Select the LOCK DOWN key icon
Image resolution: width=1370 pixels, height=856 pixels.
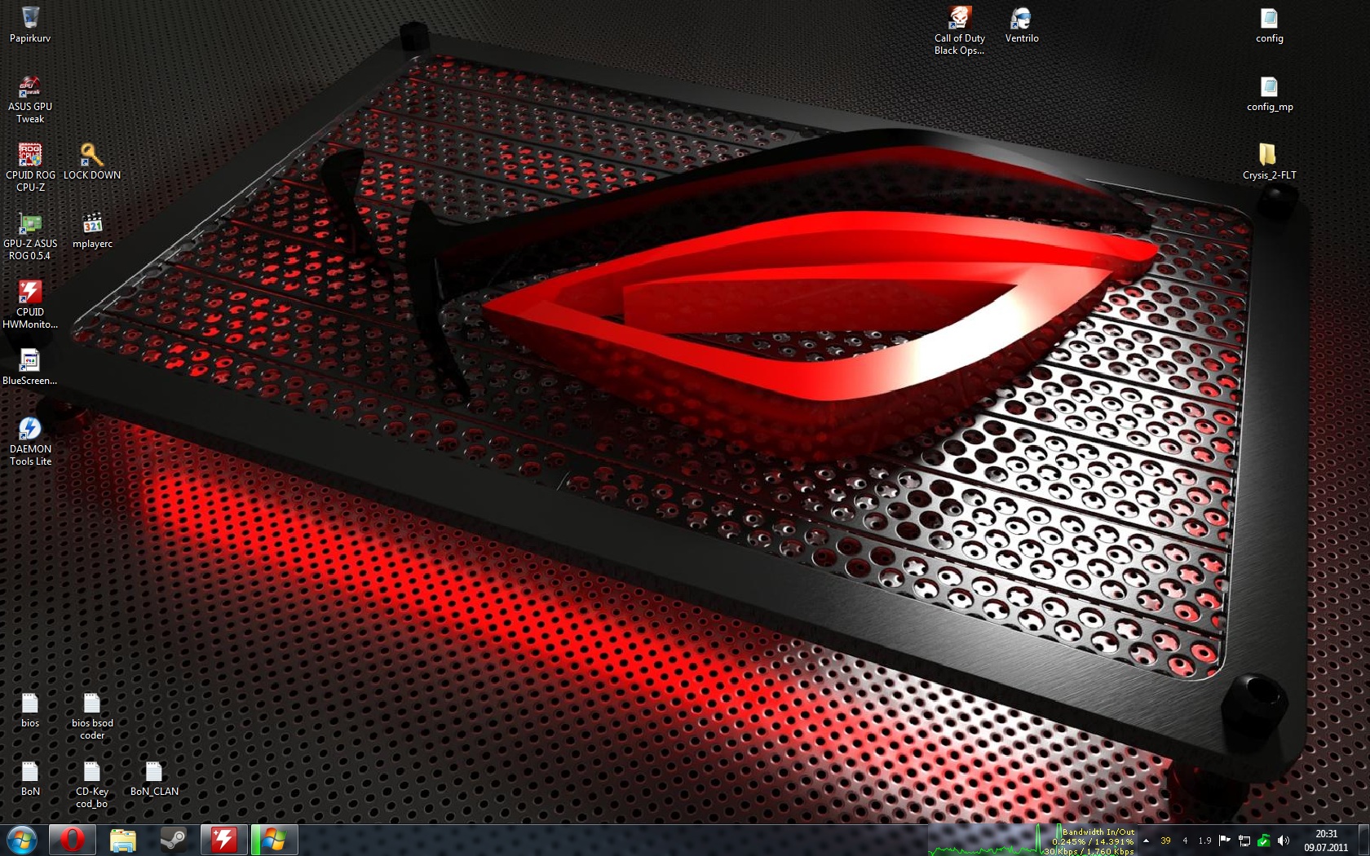tap(92, 161)
